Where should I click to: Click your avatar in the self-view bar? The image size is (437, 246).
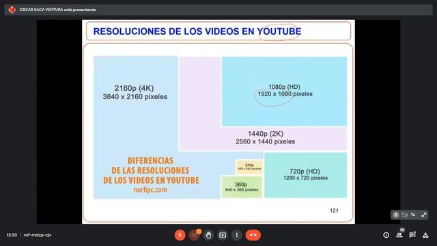pyautogui.click(x=396, y=215)
